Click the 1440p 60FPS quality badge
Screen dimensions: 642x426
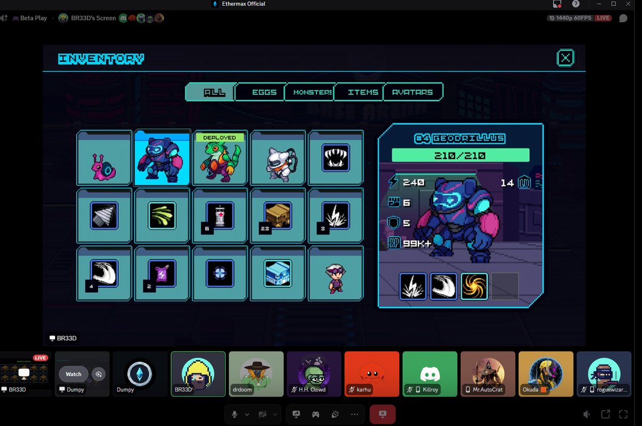570,18
